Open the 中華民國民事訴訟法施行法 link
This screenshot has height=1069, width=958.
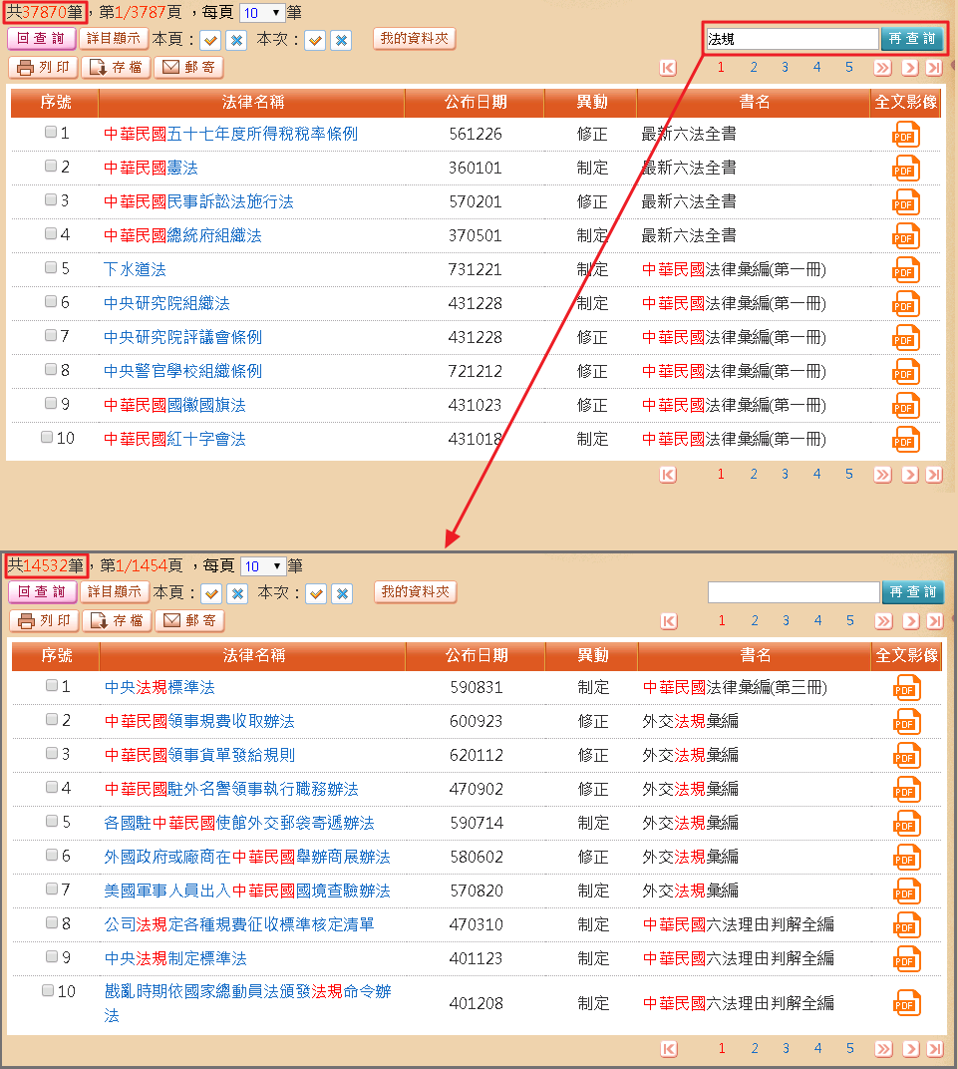[x=198, y=202]
